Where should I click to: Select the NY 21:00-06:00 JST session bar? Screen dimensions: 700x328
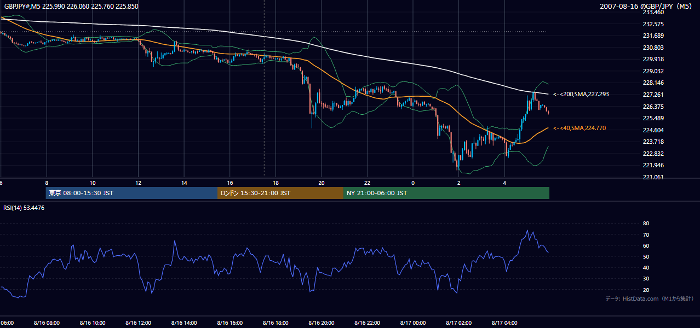tap(446, 193)
